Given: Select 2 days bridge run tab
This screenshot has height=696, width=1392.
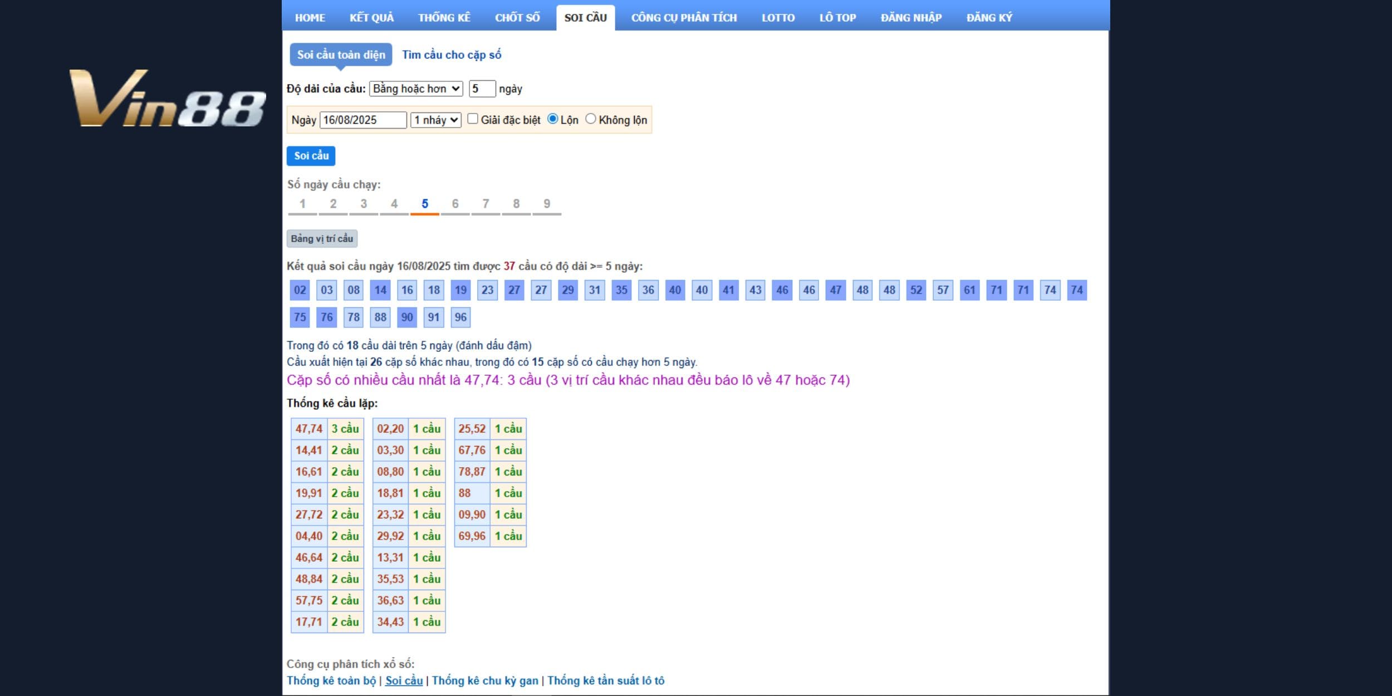Looking at the screenshot, I should click(333, 204).
